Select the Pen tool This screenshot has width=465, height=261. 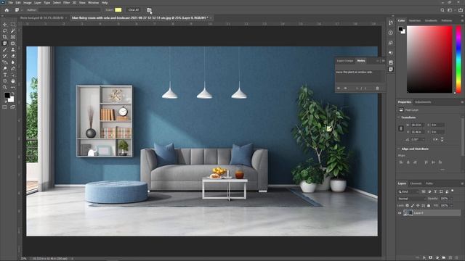[13, 68]
